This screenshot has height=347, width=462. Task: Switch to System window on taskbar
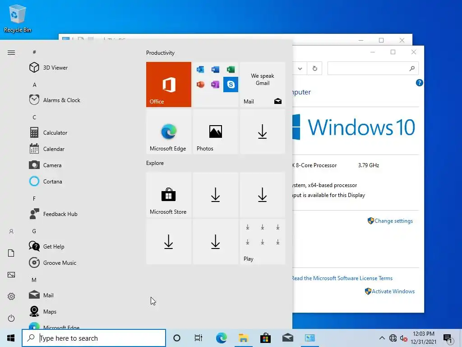[310, 338]
